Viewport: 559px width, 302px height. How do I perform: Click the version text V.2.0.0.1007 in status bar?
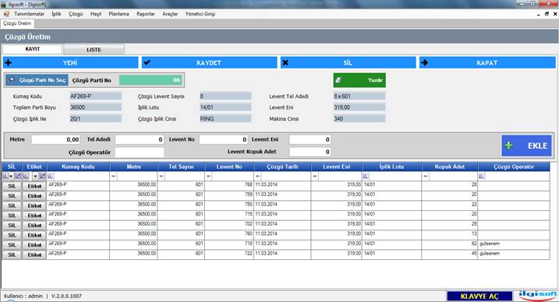pos(66,296)
